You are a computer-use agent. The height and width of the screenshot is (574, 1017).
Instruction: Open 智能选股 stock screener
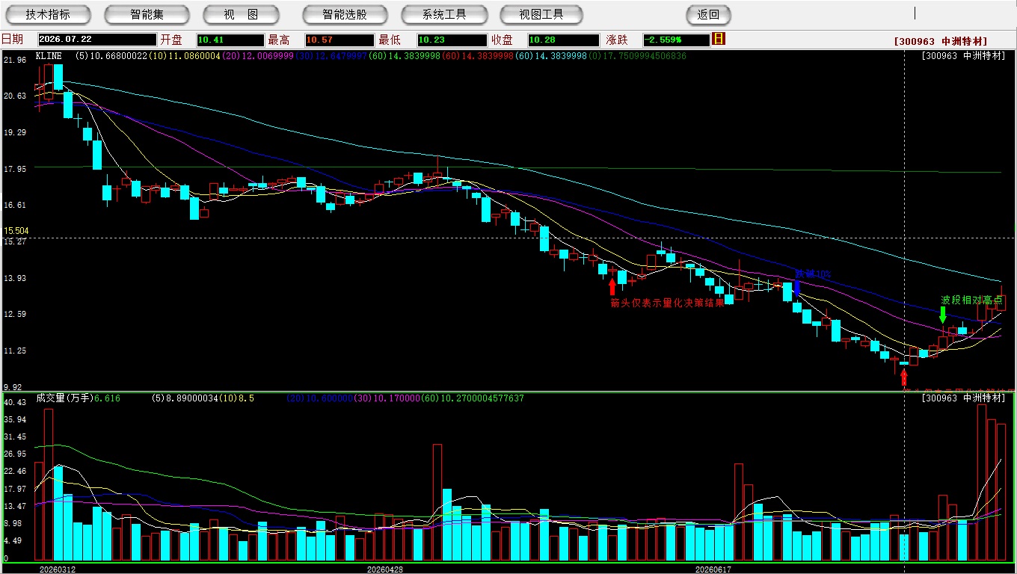345,14
